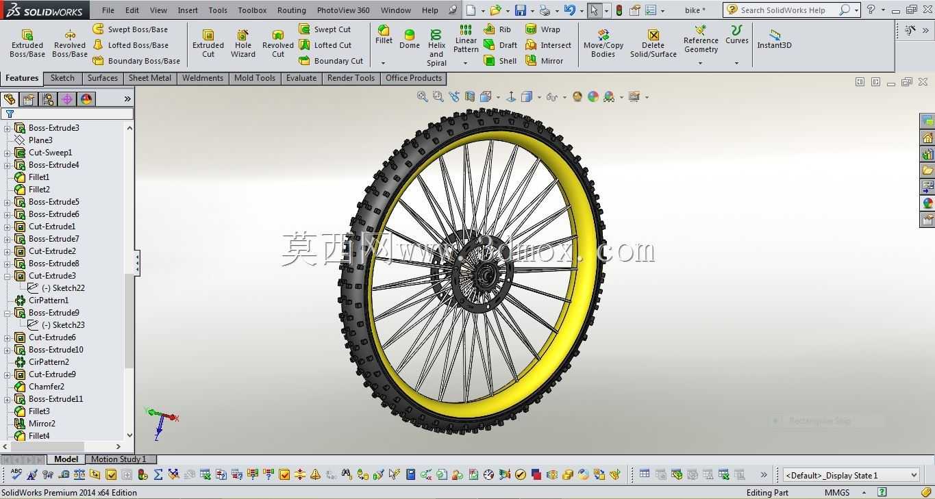Choose the Boundary Cut command
The width and height of the screenshot is (935, 499).
331,61
